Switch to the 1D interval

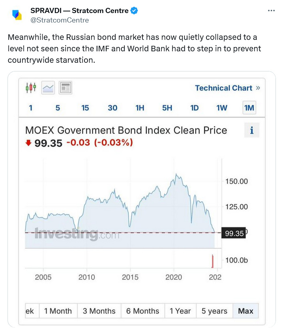pyautogui.click(x=195, y=108)
